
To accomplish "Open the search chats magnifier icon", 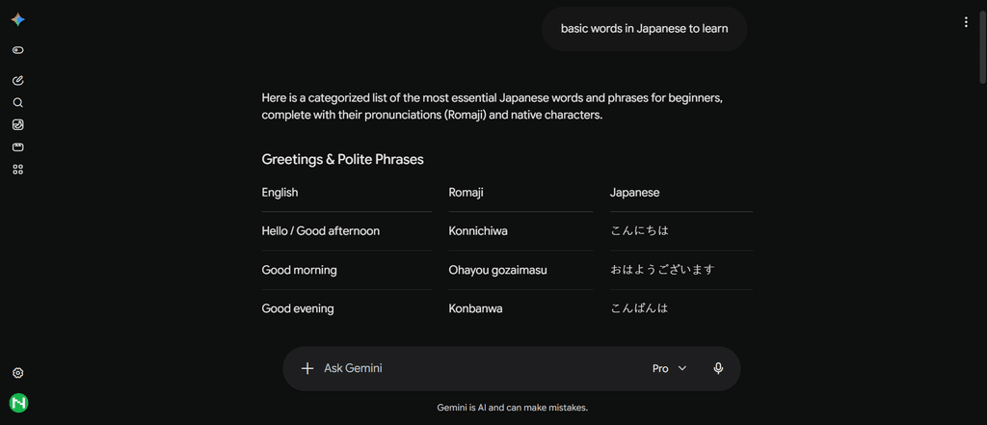I will coord(17,102).
